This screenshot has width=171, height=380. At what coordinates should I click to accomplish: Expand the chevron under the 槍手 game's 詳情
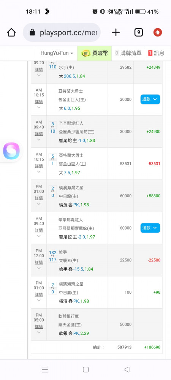(39, 268)
